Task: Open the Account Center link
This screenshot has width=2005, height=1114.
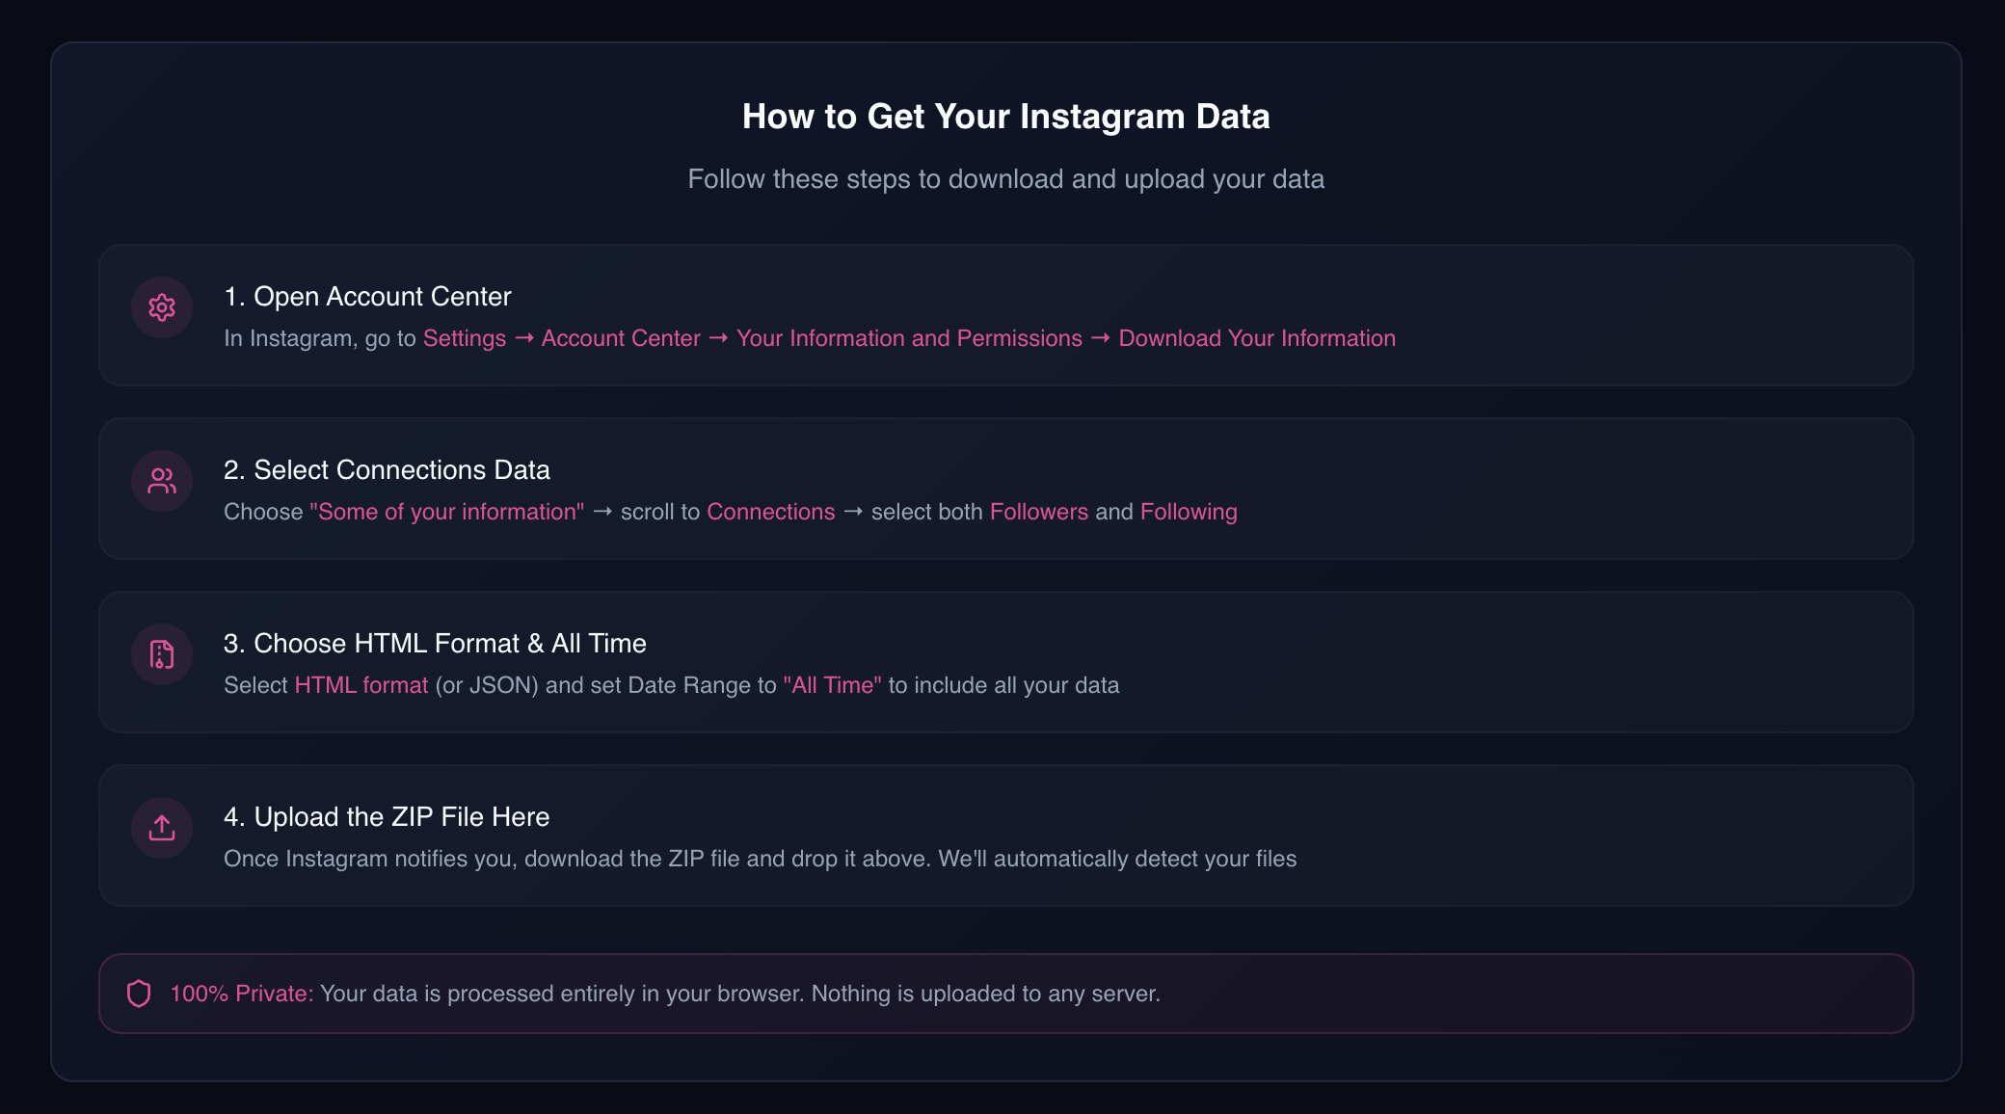Action: coord(621,338)
